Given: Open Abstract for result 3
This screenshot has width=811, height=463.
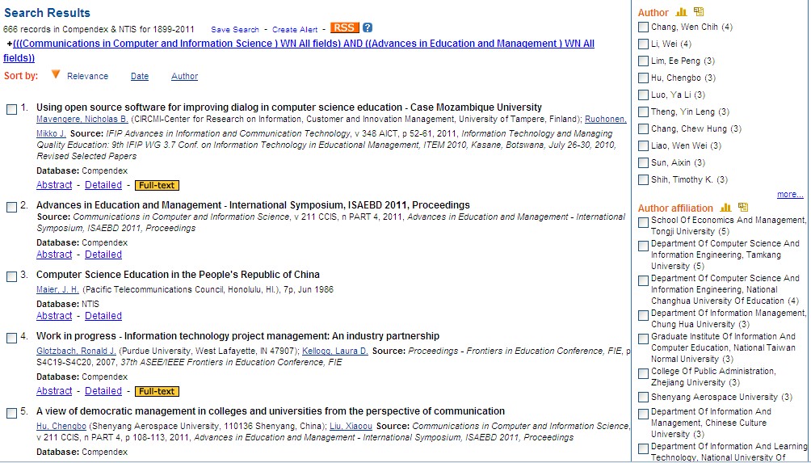Looking at the screenshot, I should coord(54,316).
